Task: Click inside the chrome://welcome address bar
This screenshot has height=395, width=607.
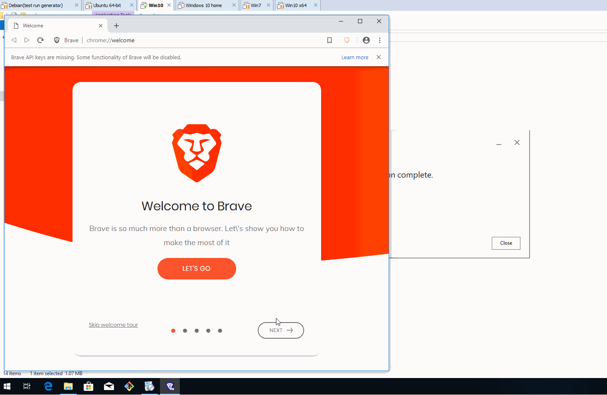Action: pyautogui.click(x=110, y=40)
